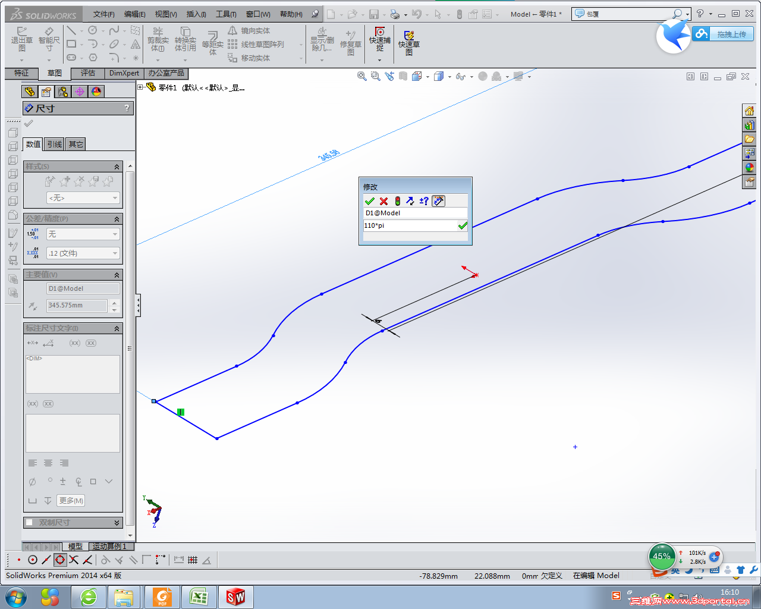The image size is (761, 609).
Task: Open the FeatureManager design tree tab
Action: (x=29, y=92)
